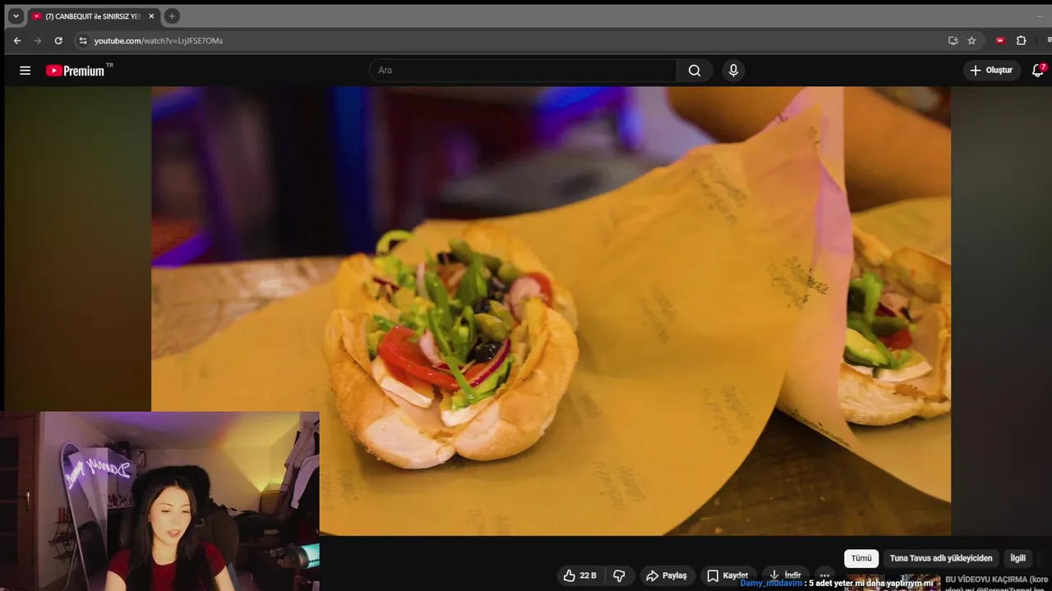Open notifications bell with 7 badge

pyautogui.click(x=1038, y=71)
